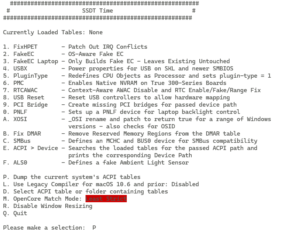Click the Fix DMAR option
The width and height of the screenshot is (286, 238).
[x=121, y=134]
